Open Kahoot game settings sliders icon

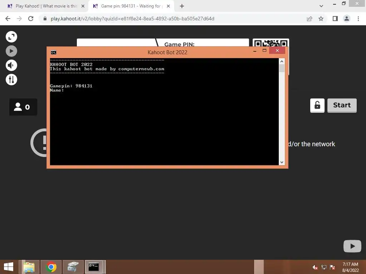click(11, 80)
